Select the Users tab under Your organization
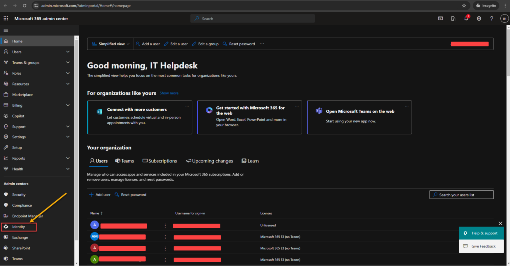510x266 pixels. click(x=99, y=161)
